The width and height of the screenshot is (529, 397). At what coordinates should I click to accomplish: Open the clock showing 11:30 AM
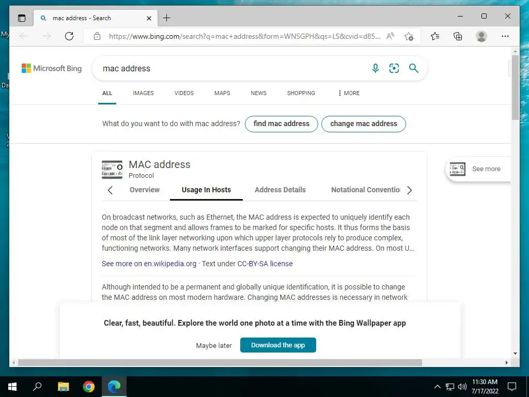pyautogui.click(x=485, y=387)
